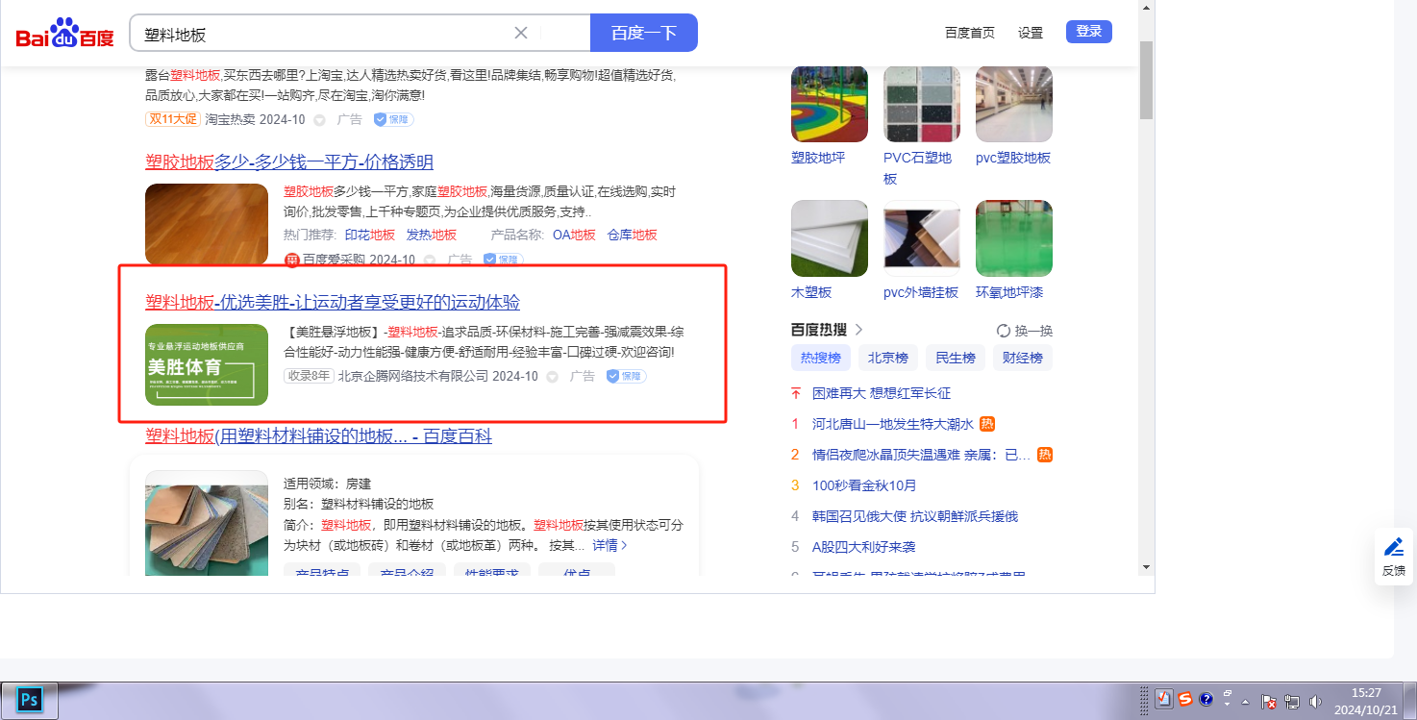This screenshot has width=1417, height=720.
Task: Click the Sogou input method tray icon
Action: [1186, 699]
